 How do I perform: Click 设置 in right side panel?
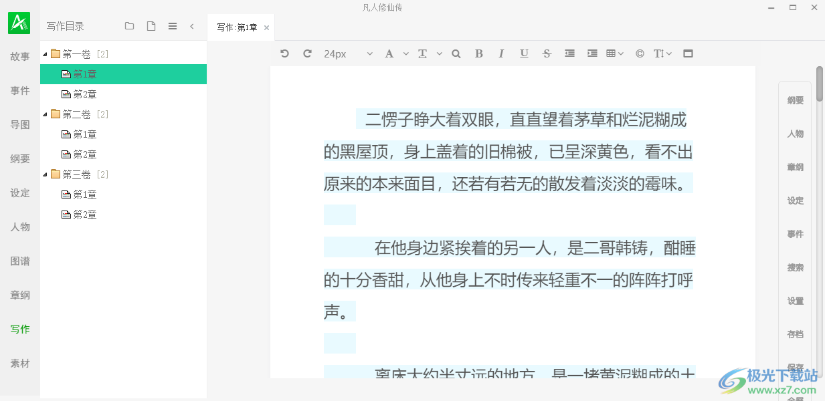795,301
